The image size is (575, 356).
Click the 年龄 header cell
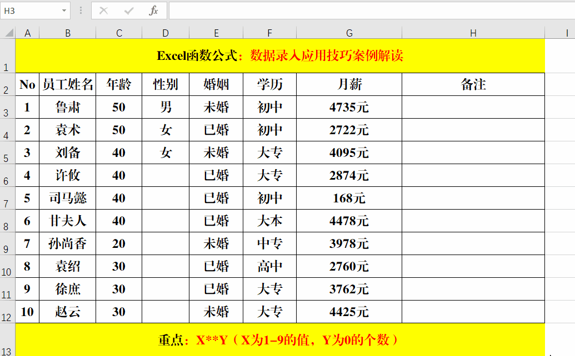[119, 84]
